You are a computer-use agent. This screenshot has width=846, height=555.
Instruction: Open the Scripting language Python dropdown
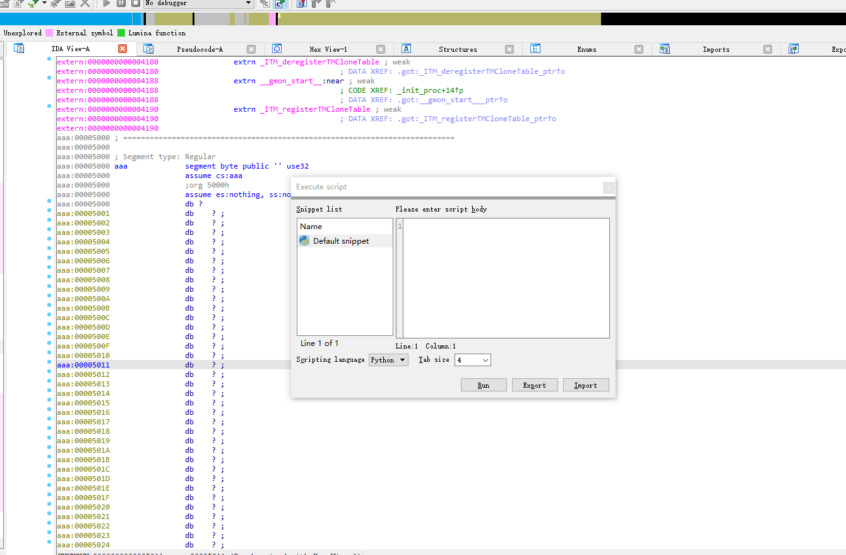(388, 359)
